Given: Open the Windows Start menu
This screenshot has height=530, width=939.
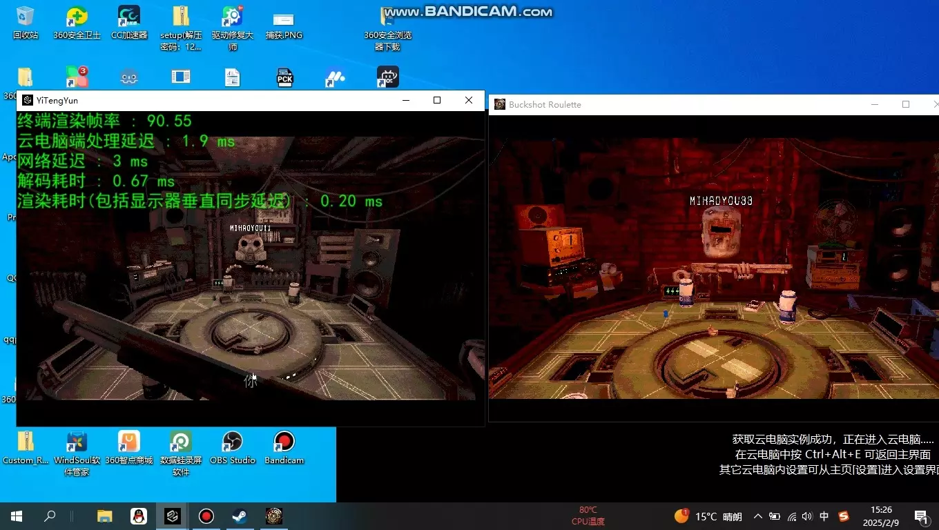Looking at the screenshot, I should tap(17, 516).
